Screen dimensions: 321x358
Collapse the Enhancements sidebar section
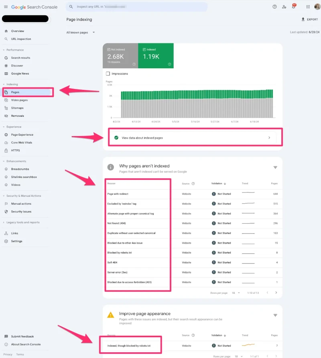(x=4, y=161)
